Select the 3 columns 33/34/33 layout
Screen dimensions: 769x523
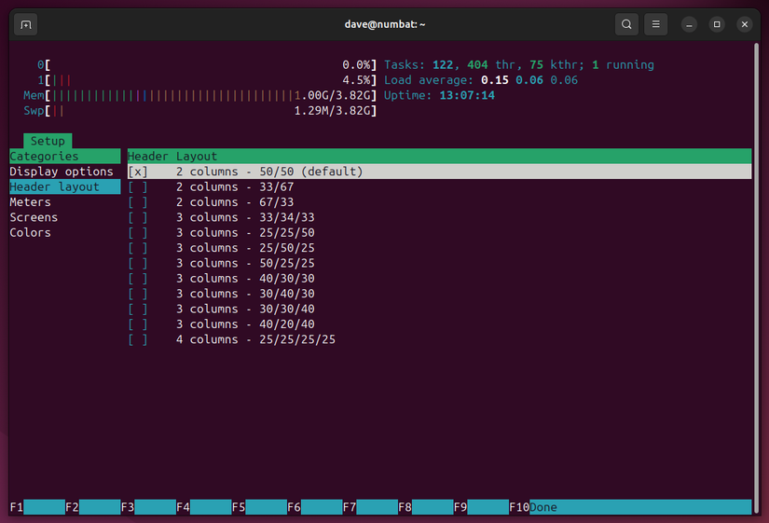[439, 217]
